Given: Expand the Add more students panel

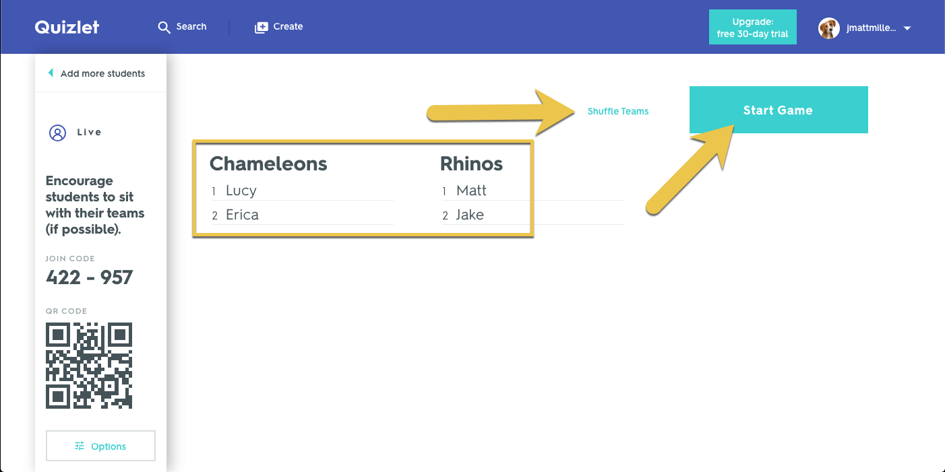Looking at the screenshot, I should point(102,73).
